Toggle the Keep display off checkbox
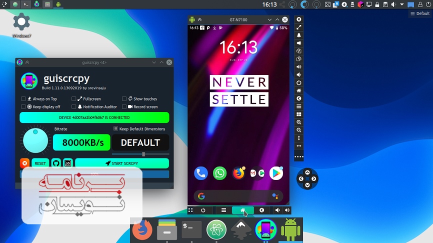 23,106
